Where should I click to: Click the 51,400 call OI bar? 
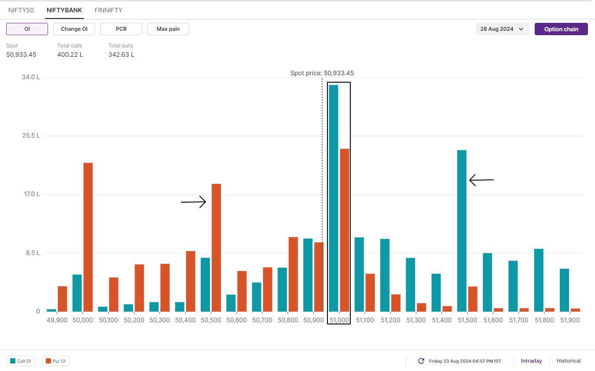click(x=436, y=293)
